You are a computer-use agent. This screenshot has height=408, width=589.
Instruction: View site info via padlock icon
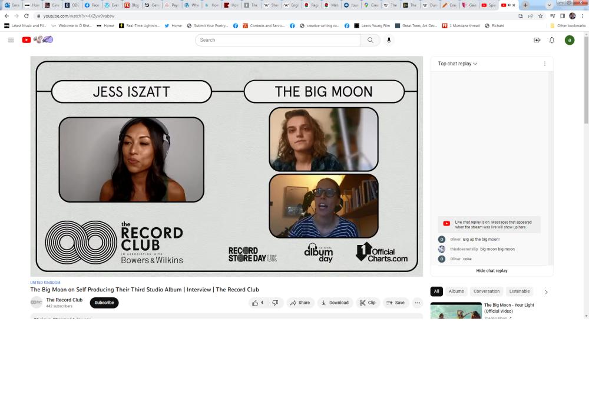point(38,16)
